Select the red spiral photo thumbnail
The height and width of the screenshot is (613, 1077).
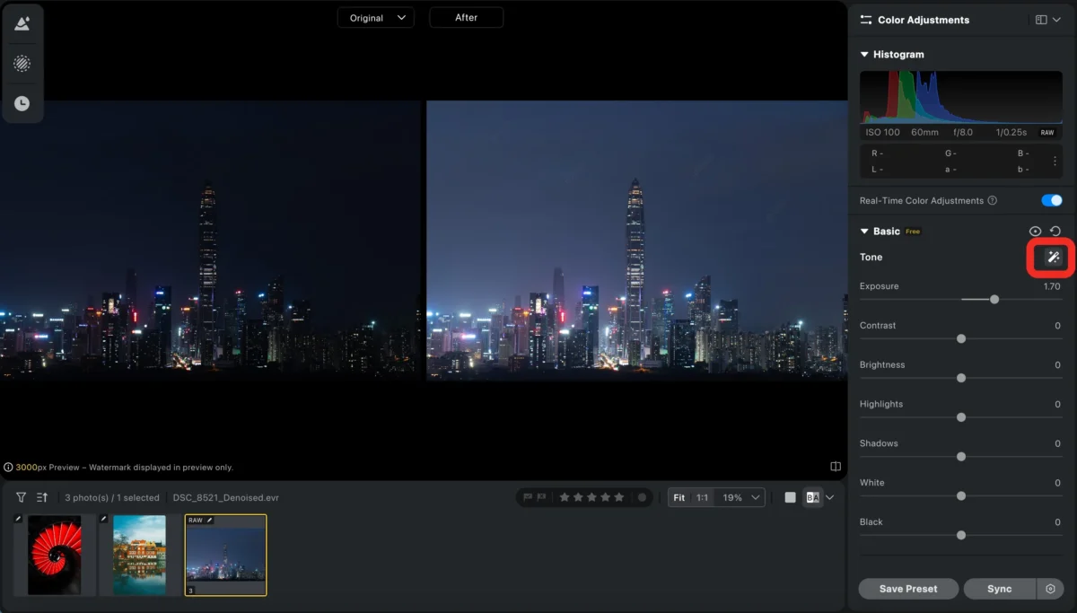56,555
